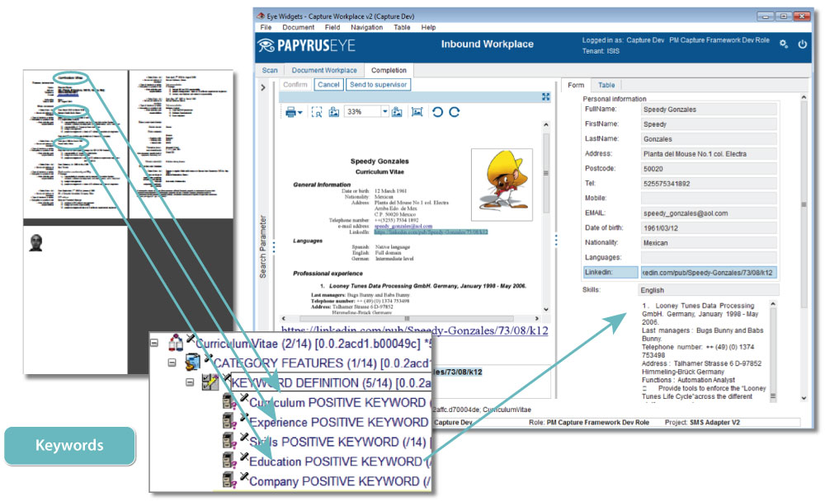Select the Education POSITIVE KEYWORD tree row
The image size is (825, 501).
point(339,461)
